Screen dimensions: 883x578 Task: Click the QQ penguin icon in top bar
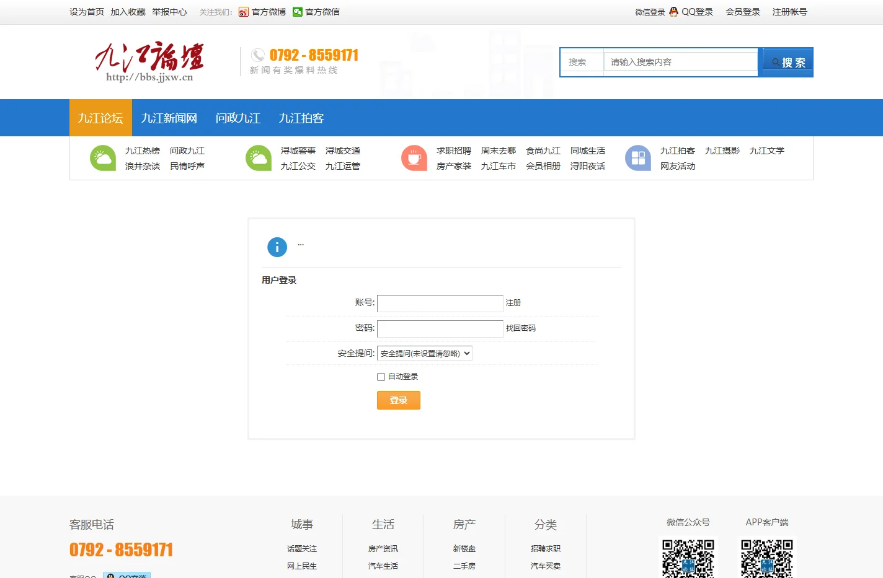673,12
